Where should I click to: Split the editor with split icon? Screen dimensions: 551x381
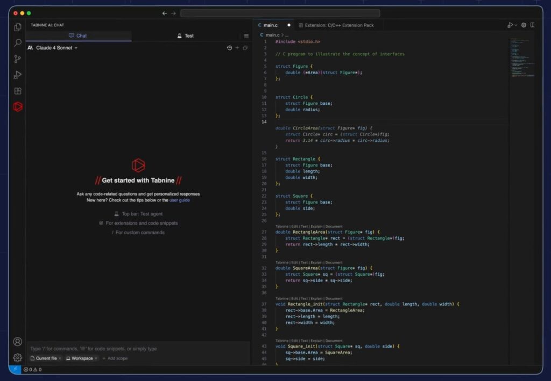[532, 25]
